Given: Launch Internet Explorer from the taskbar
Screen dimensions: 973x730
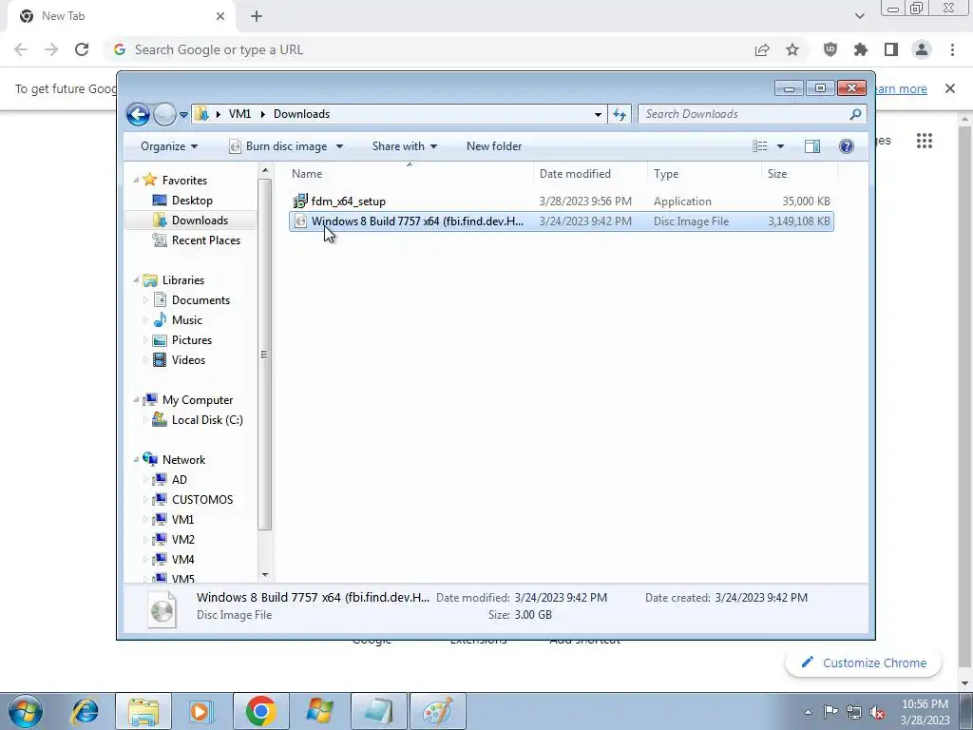Looking at the screenshot, I should pos(85,711).
